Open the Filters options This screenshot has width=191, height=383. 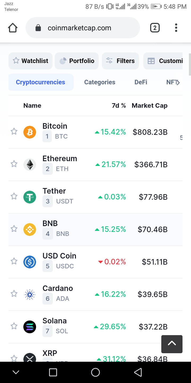click(120, 61)
